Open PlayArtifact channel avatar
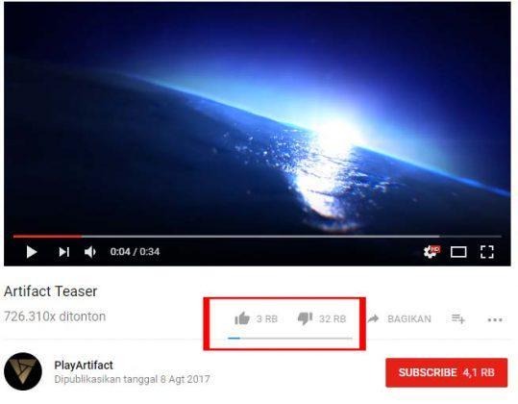 pyautogui.click(x=23, y=371)
